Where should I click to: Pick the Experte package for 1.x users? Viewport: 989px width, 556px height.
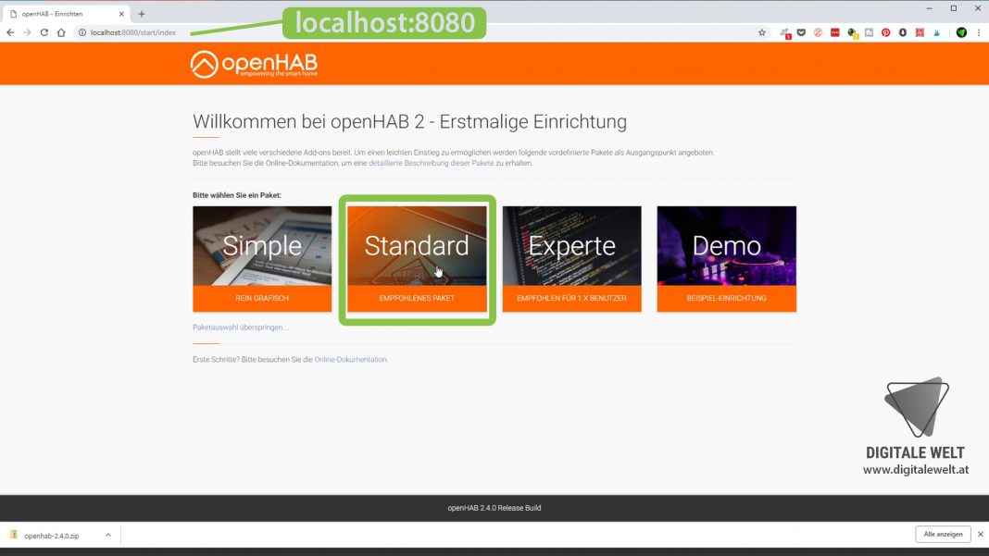[572, 259]
